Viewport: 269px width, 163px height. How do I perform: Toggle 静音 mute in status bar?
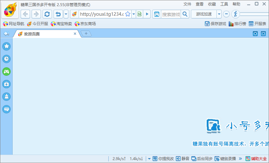[183, 158]
